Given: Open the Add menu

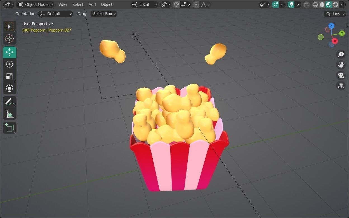Looking at the screenshot, I should click(92, 4).
